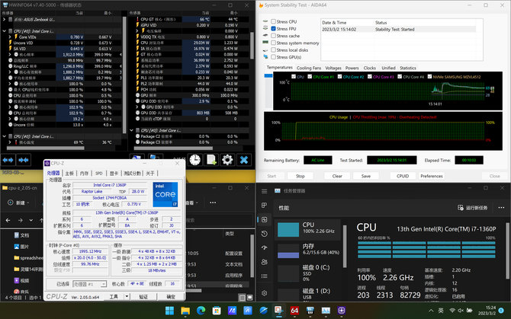Click AIDA64 Preferences button

coord(432,176)
